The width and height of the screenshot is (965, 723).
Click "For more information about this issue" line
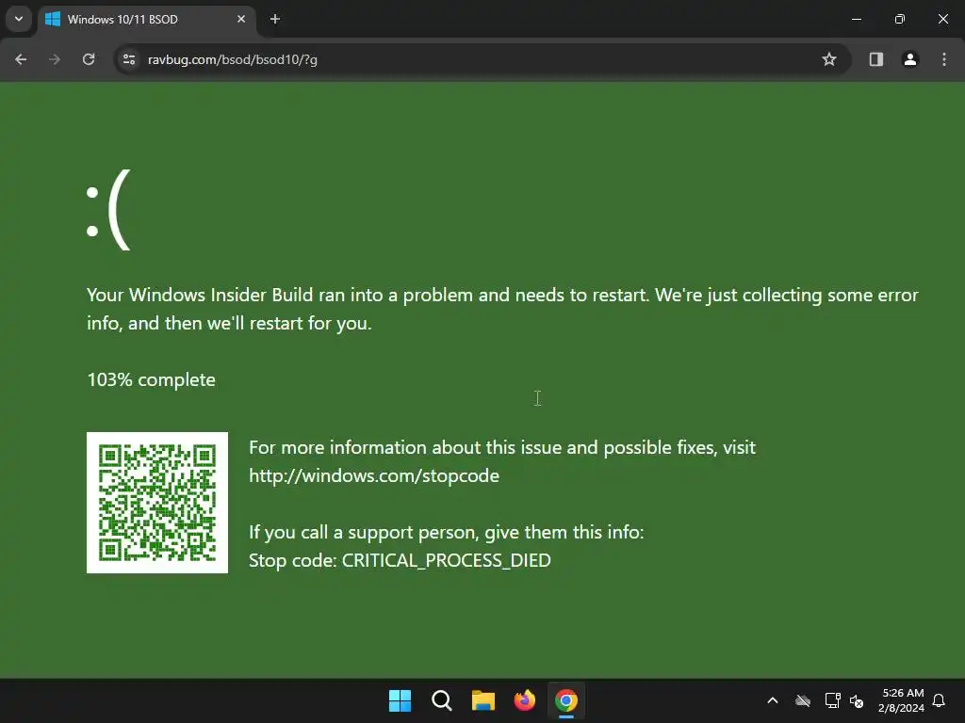(502, 447)
